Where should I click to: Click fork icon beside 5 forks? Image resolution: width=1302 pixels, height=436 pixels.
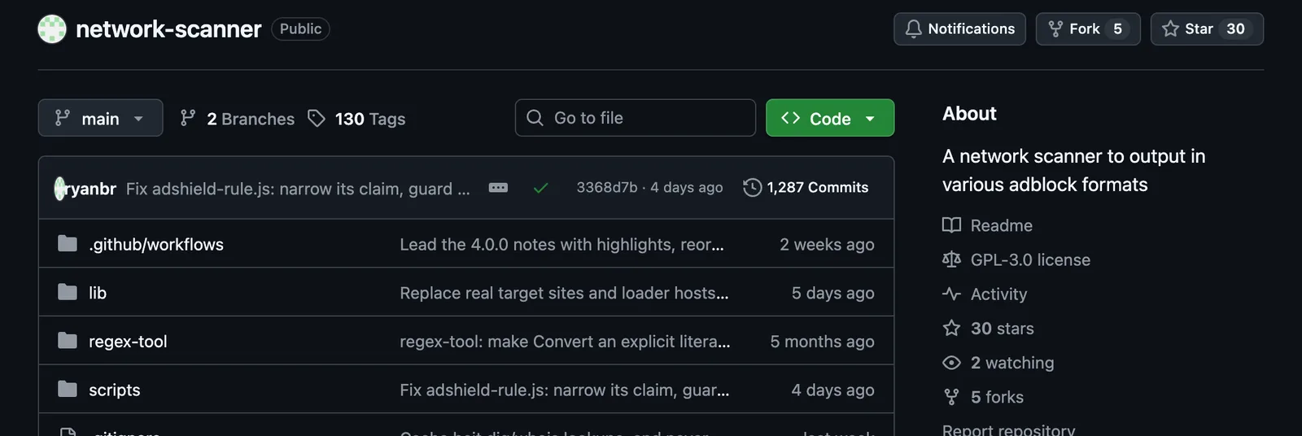[951, 397]
